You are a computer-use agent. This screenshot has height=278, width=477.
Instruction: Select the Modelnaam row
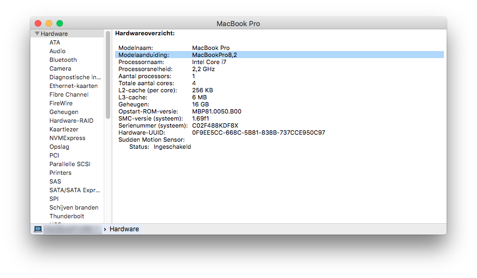click(279, 48)
